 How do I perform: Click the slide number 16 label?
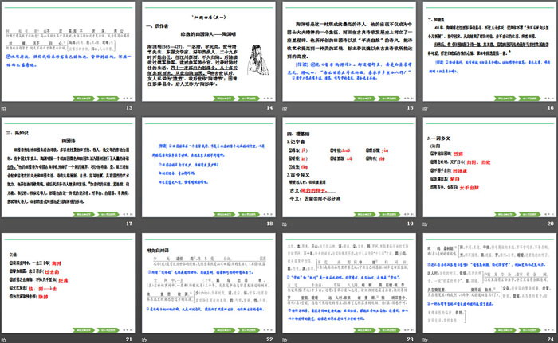tap(549, 108)
